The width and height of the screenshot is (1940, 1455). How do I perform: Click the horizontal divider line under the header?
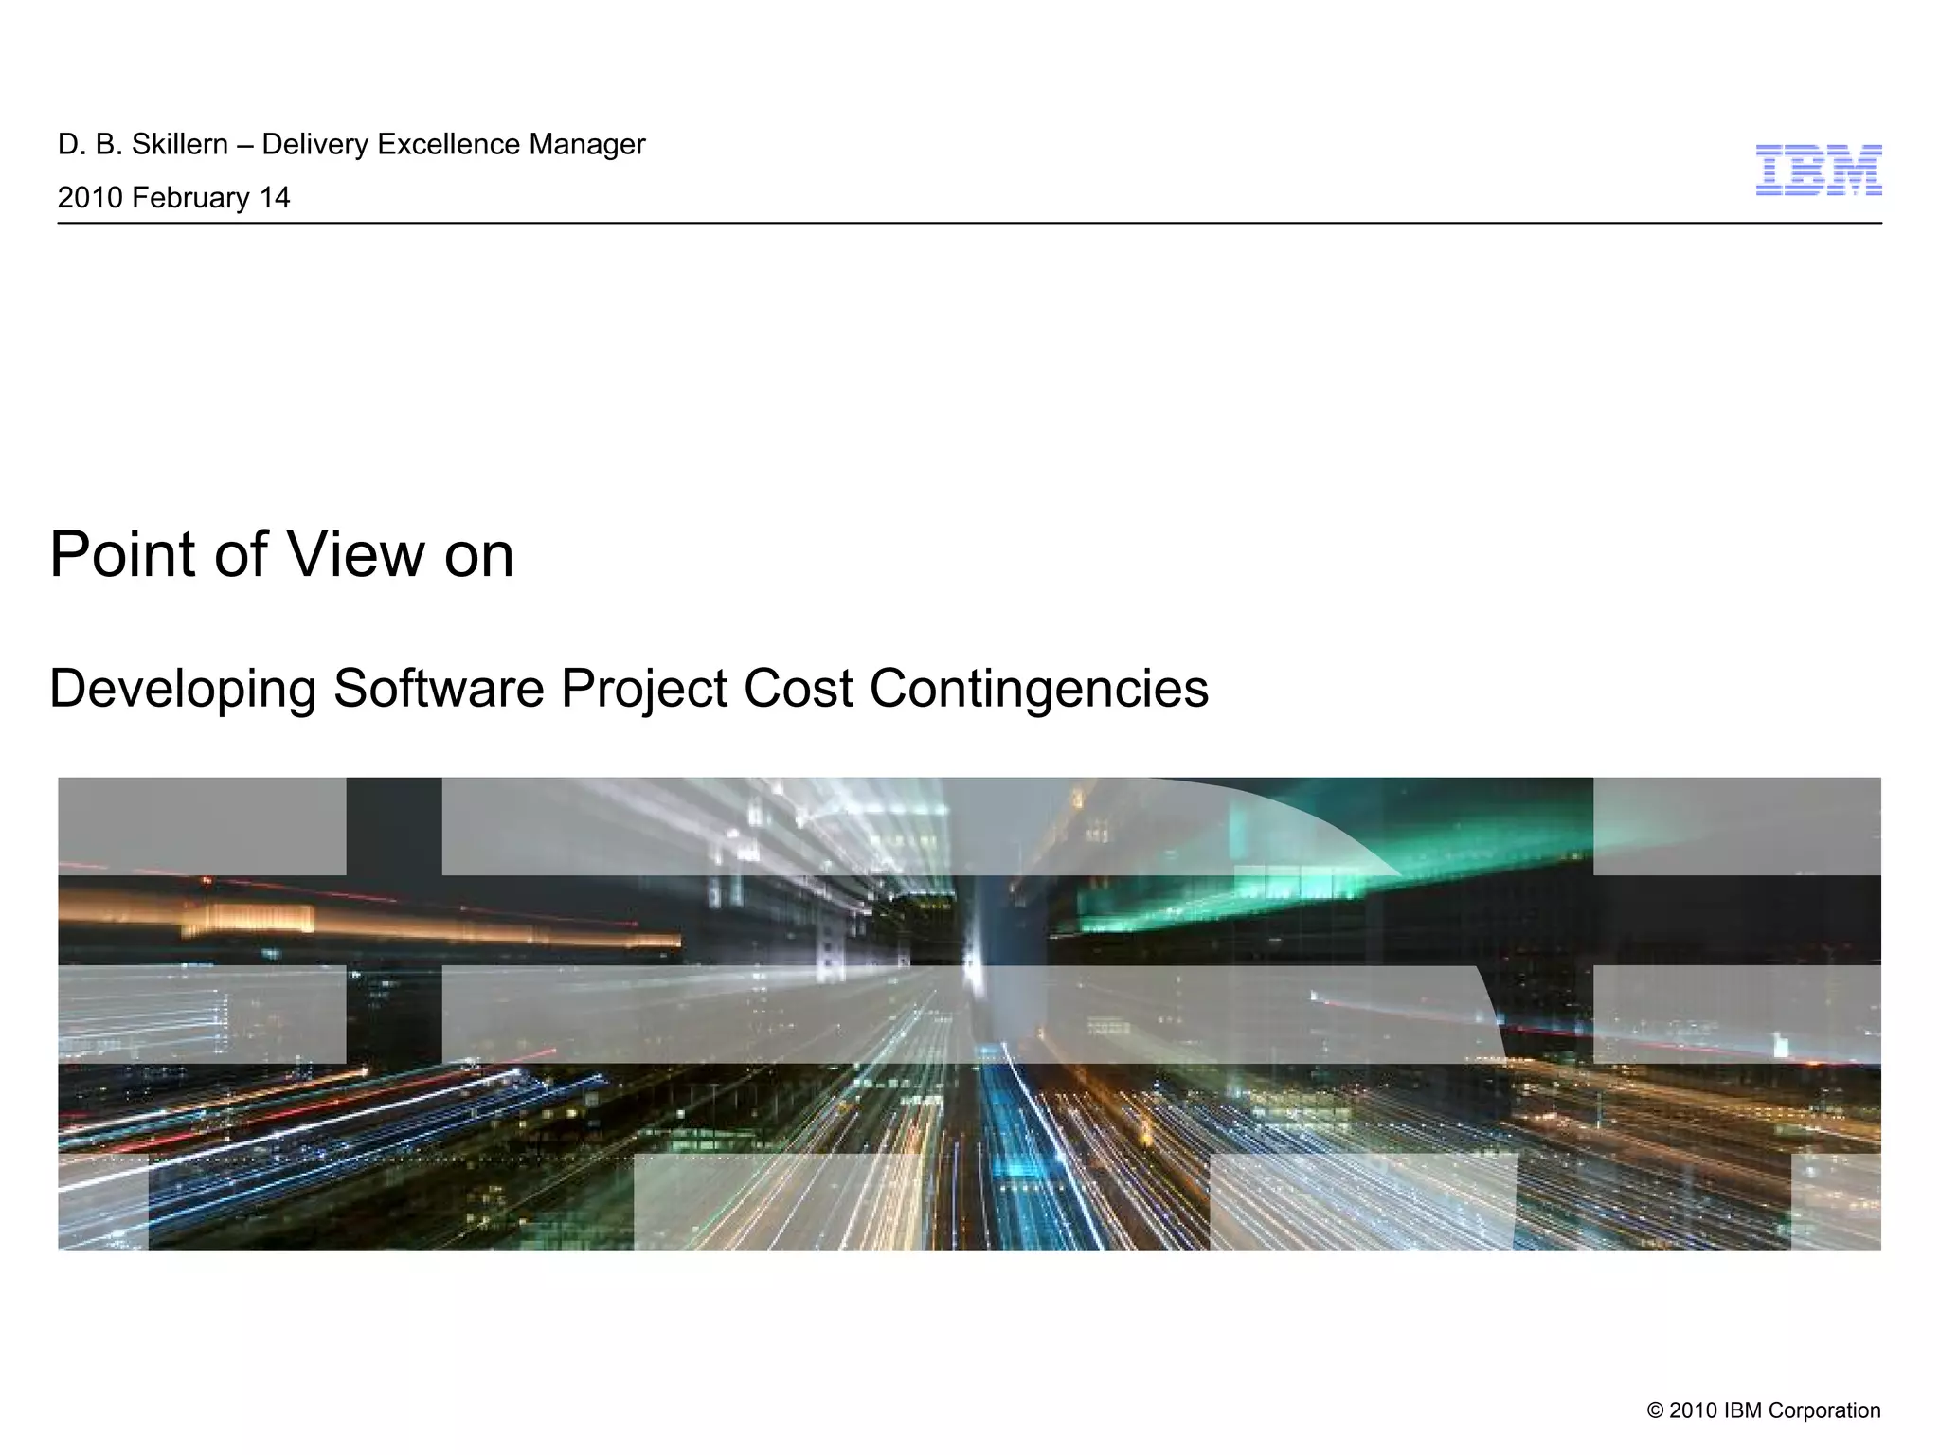(x=969, y=224)
